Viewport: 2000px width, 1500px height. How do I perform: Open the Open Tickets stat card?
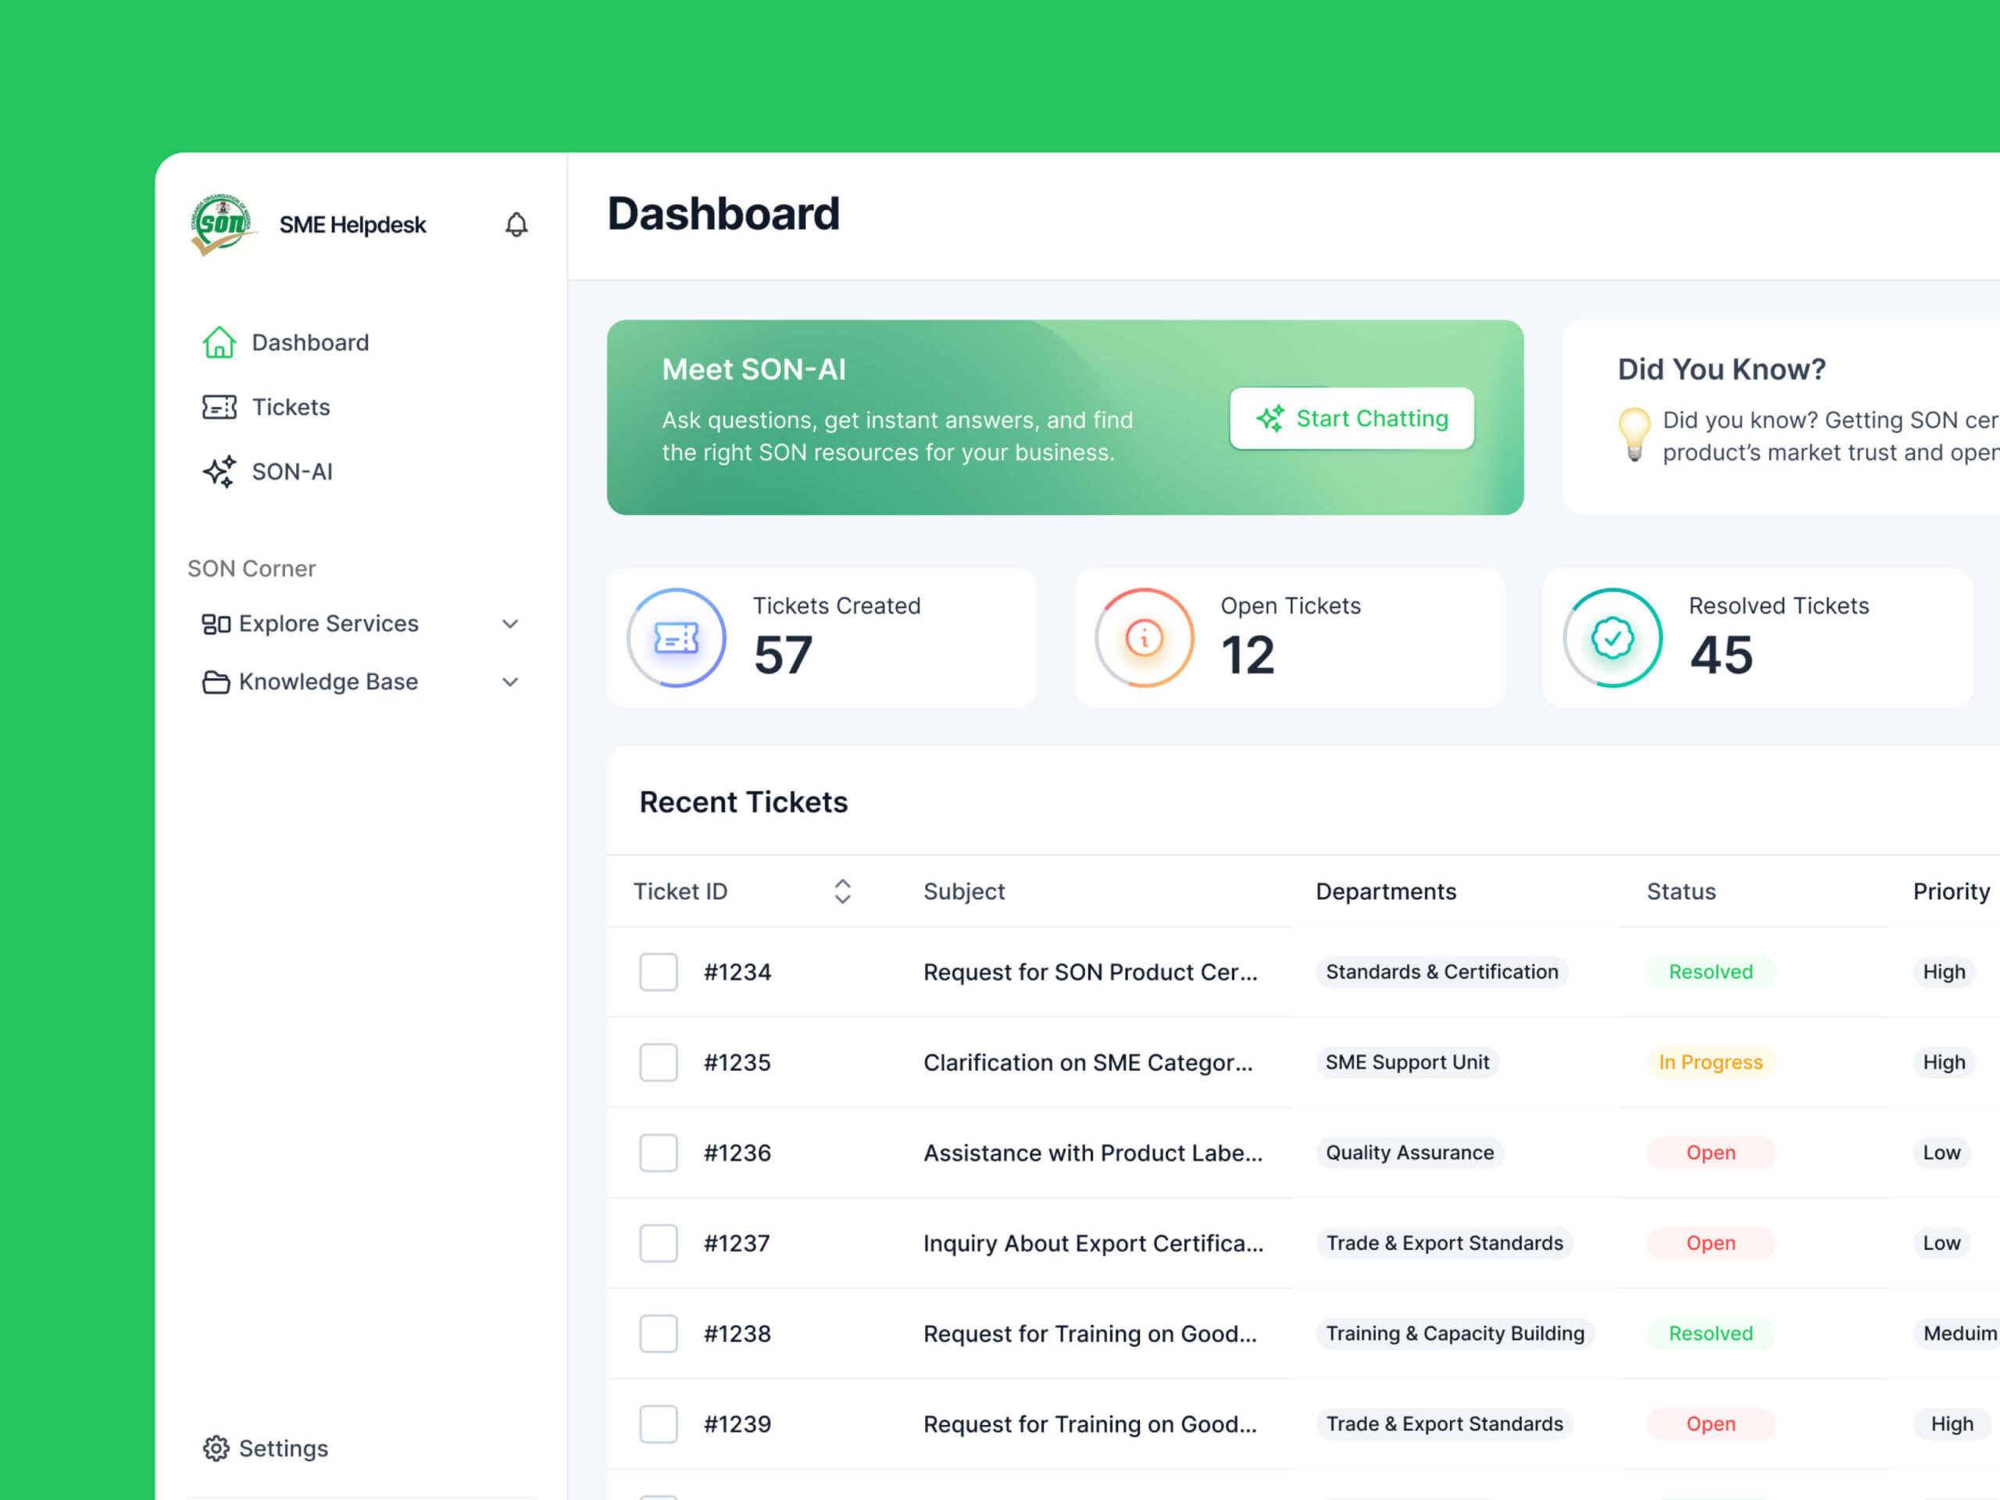(1289, 638)
